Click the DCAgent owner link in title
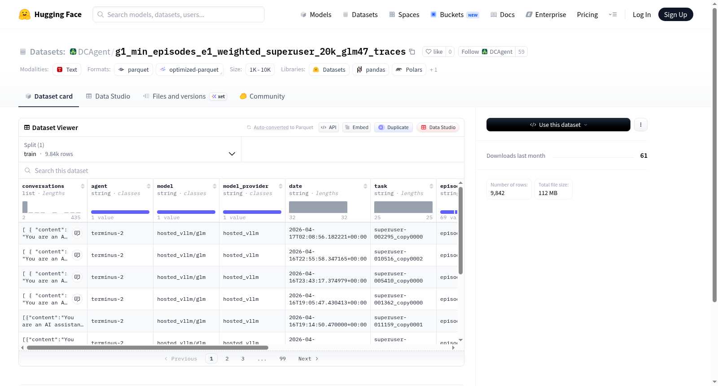Viewport: 718px width, 386px height. 94,52
